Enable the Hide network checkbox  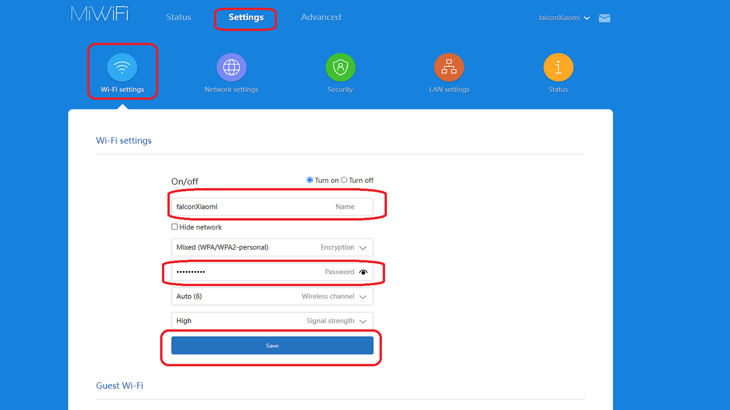174,227
